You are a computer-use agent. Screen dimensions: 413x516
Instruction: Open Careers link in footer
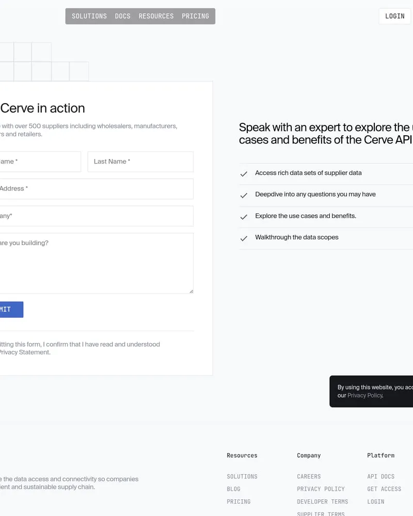tap(309, 476)
